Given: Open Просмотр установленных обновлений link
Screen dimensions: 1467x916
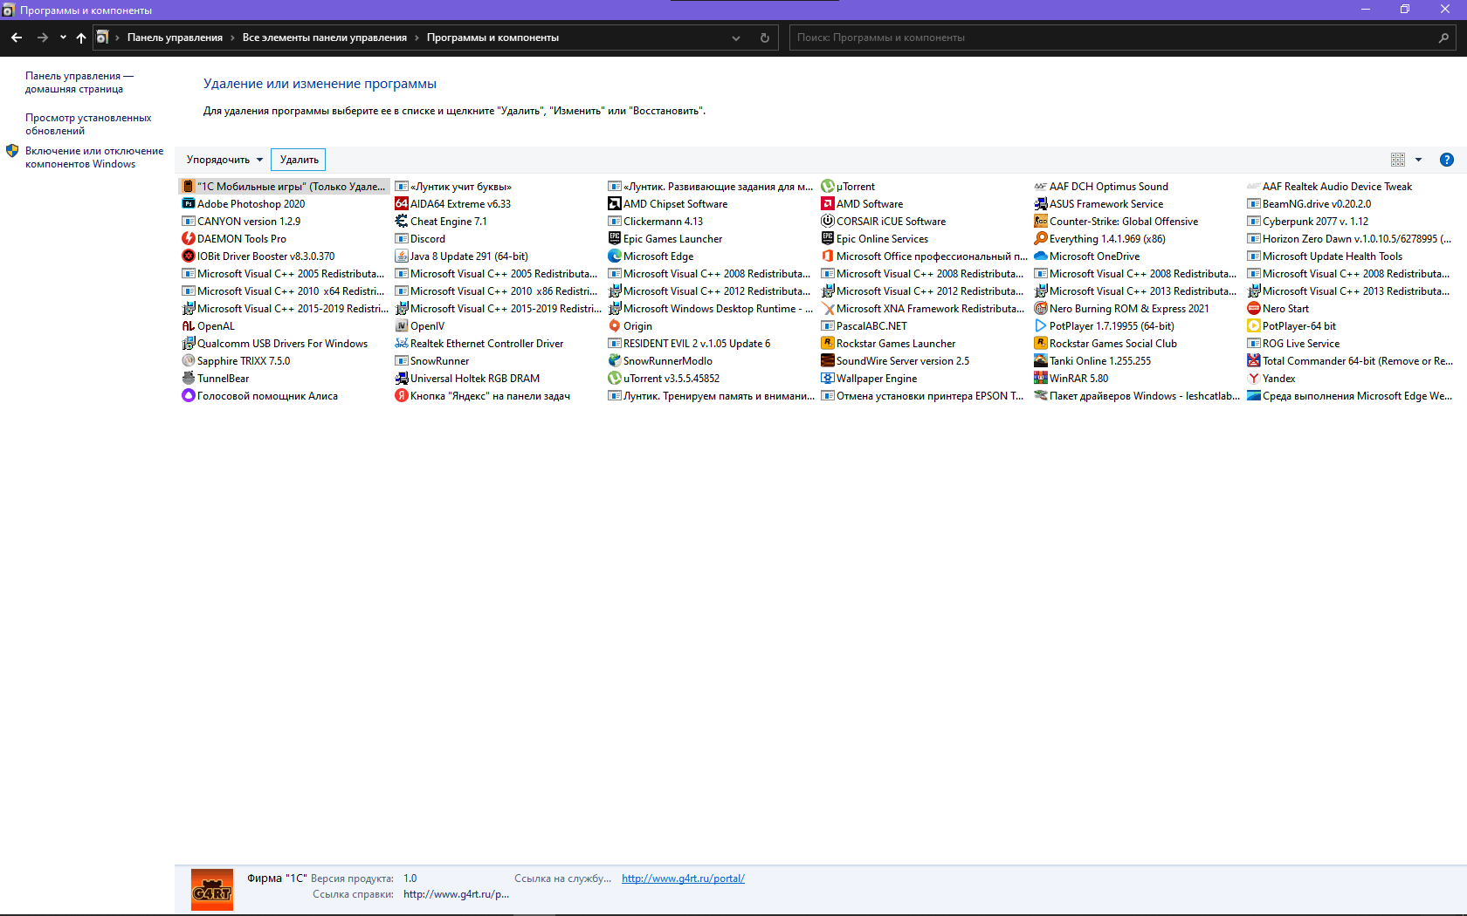Looking at the screenshot, I should pyautogui.click(x=88, y=124).
